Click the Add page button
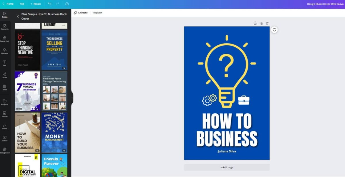The height and width of the screenshot is (177, 345). pyautogui.click(x=227, y=167)
